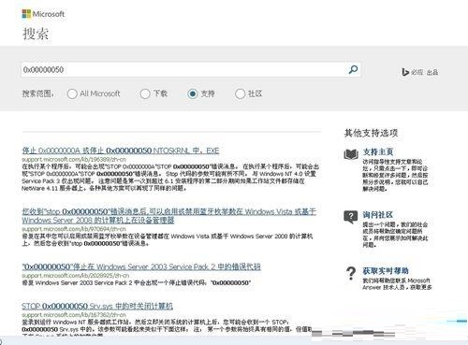Click the 其他支持选项 heading
468x345 pixels.
371,133
